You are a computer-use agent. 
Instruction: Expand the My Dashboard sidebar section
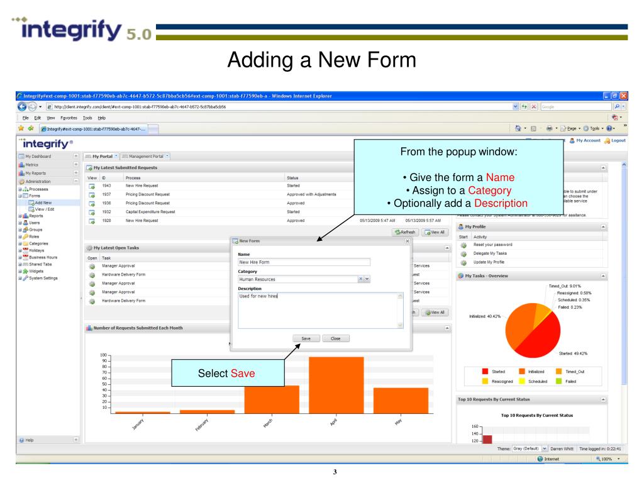click(75, 156)
